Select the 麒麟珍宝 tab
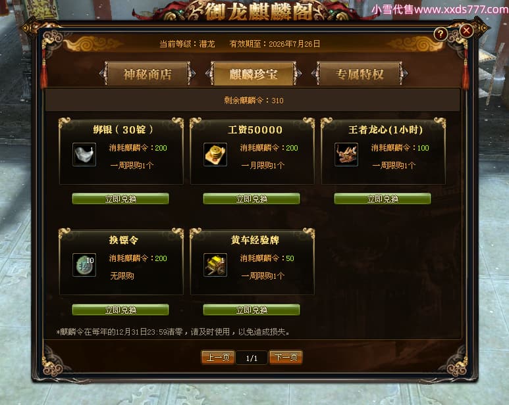Image resolution: width=509 pixels, height=405 pixels. click(254, 74)
